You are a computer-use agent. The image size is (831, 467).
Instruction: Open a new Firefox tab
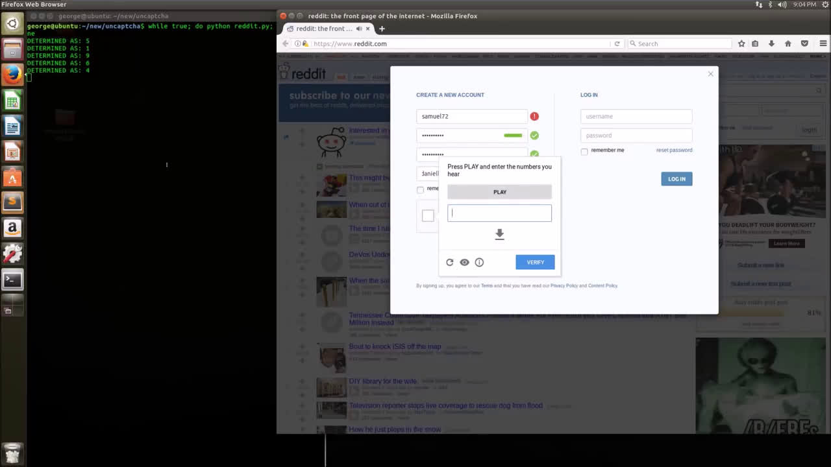pyautogui.click(x=382, y=29)
